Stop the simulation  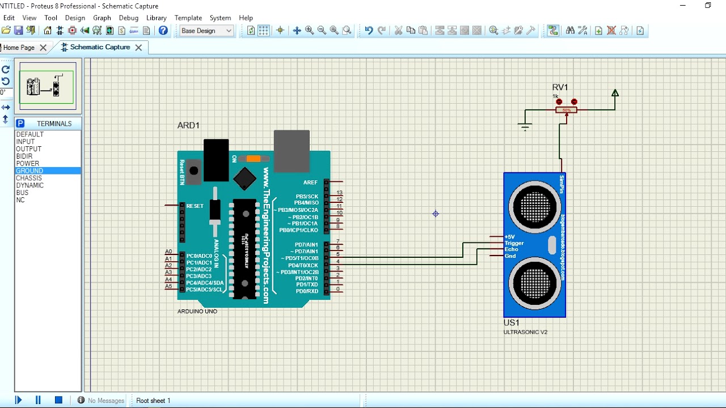tap(58, 400)
